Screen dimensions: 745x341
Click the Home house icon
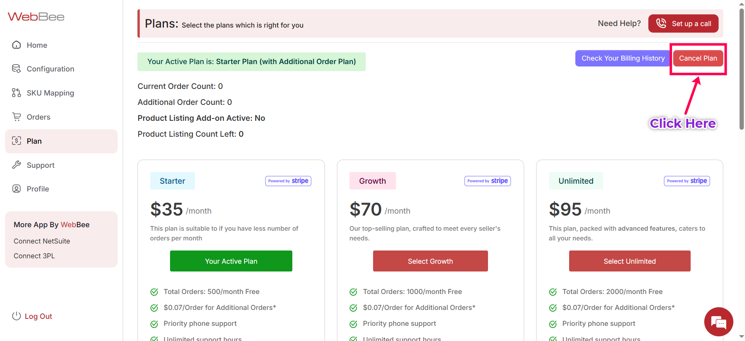(x=16, y=45)
